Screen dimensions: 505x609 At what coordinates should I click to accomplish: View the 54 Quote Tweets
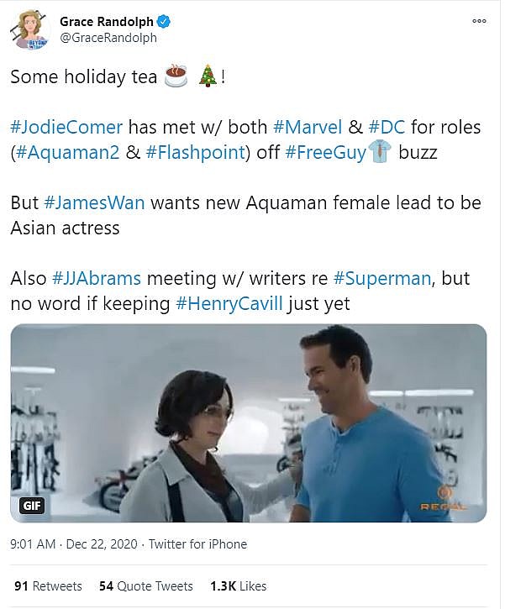pos(145,585)
